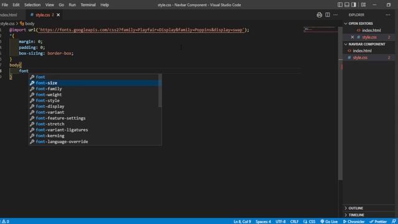Screen dimensions: 398x224
Task: Click the suggestion list scrollbar thumb
Action: (160, 91)
